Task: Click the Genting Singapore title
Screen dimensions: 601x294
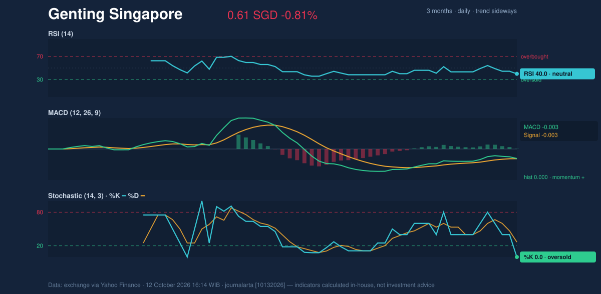Action: click(115, 14)
